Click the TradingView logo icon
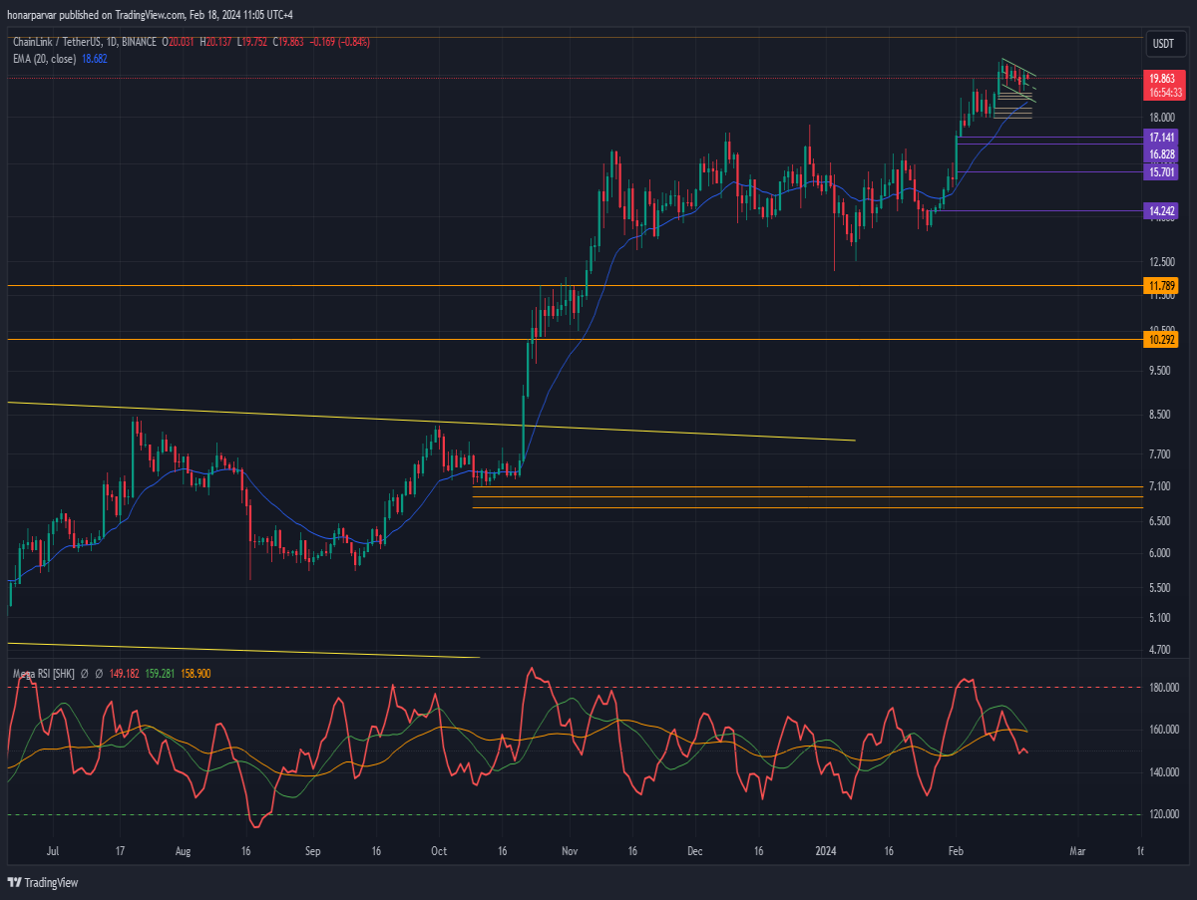The height and width of the screenshot is (900, 1197). [14, 882]
